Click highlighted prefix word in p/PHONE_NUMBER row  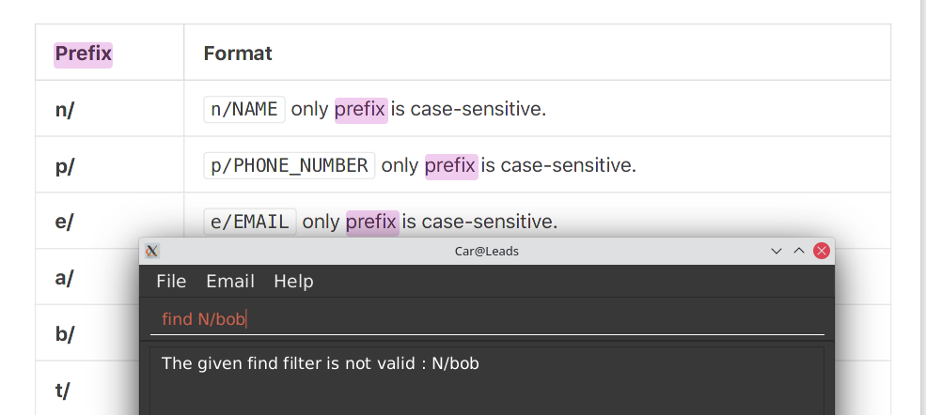[451, 166]
